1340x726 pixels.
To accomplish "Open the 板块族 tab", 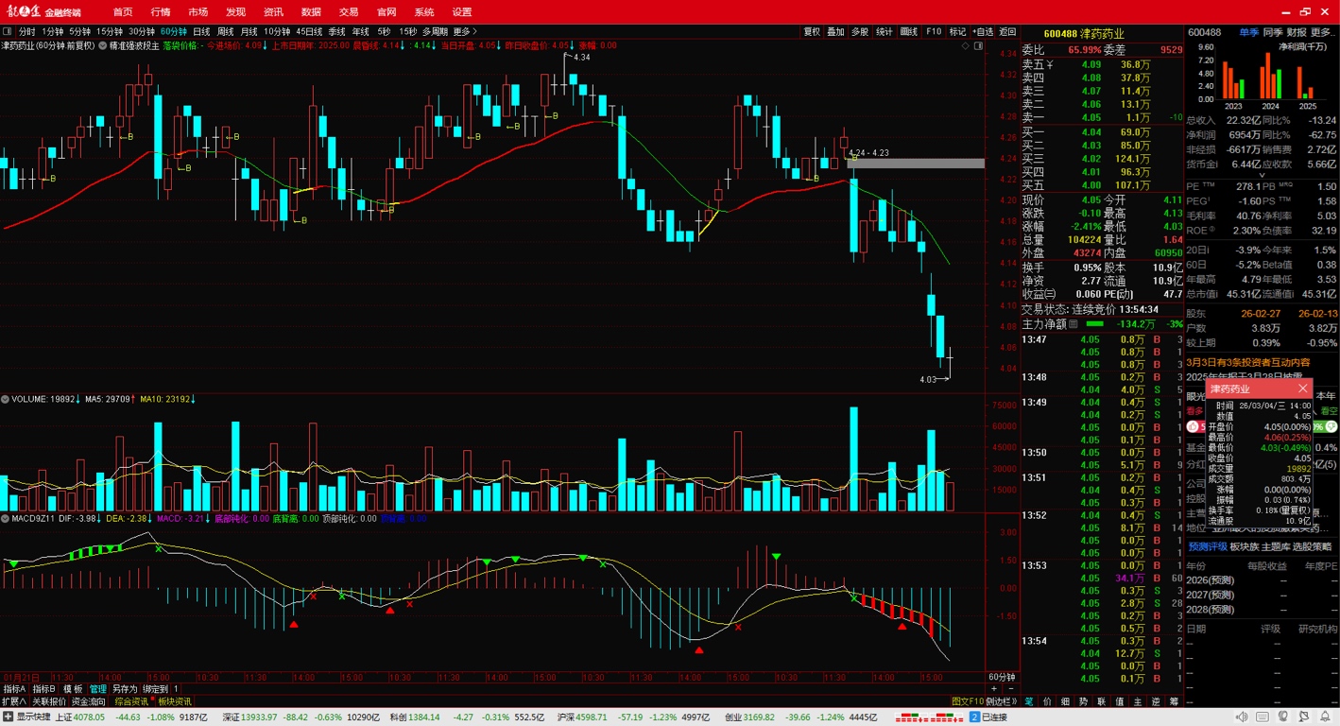I will click(x=1245, y=546).
